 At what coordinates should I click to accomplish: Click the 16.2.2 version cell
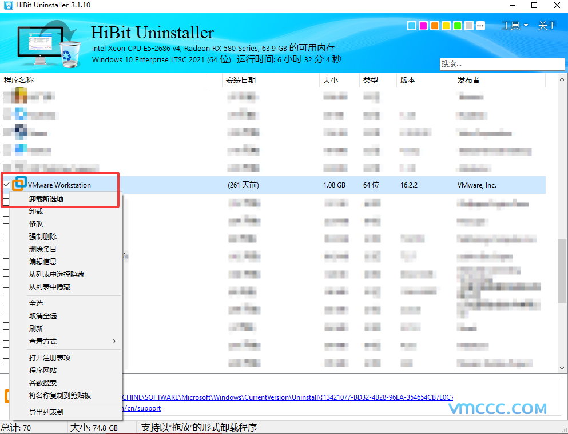(409, 185)
